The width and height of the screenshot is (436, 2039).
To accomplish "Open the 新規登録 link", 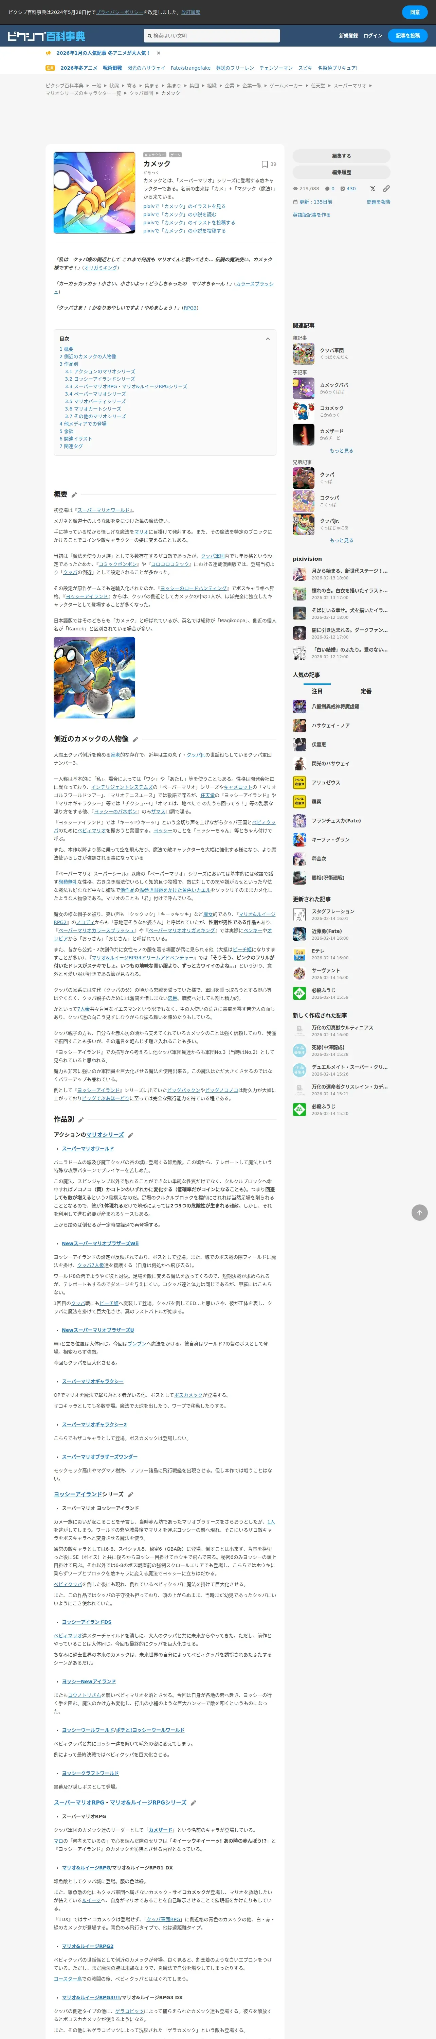I will pos(348,36).
